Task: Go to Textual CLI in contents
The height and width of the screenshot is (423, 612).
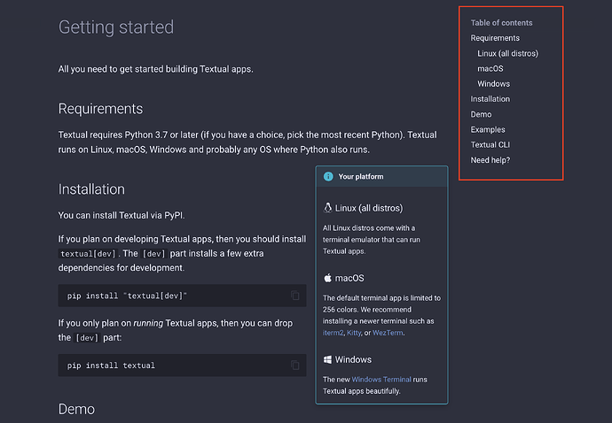Action: [490, 144]
